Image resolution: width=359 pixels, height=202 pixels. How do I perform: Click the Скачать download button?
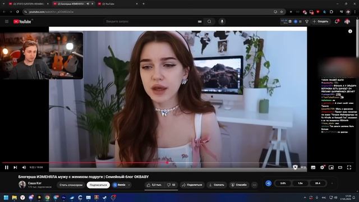pos(217,185)
